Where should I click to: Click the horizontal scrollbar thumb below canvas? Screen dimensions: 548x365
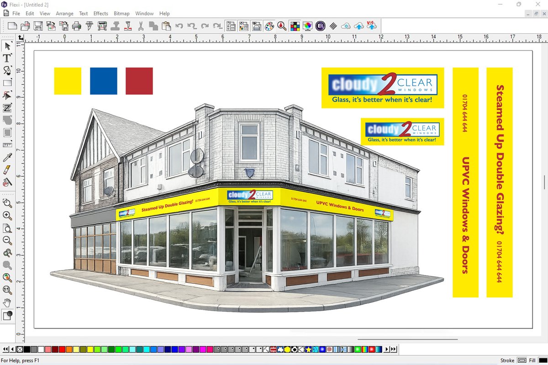pyautogui.click(x=407, y=339)
